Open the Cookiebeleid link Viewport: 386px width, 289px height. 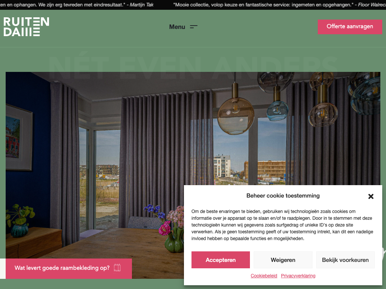[264, 276]
